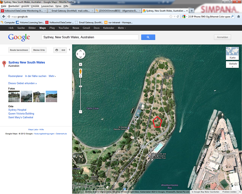
Task: Open the Verkehr layers dropdown
Action: (x=232, y=65)
